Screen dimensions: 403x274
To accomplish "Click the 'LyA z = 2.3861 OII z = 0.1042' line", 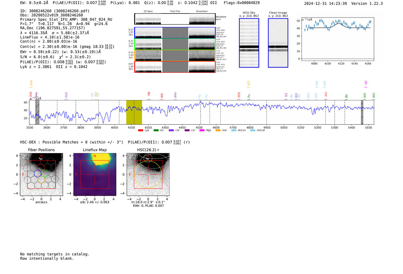I will pos(54,67).
